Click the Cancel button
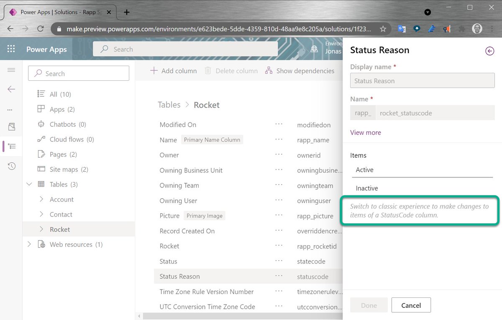Screen dimensions: 502x320 (x=411, y=305)
